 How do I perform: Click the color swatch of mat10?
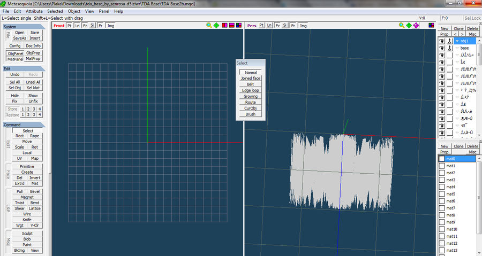(442, 229)
